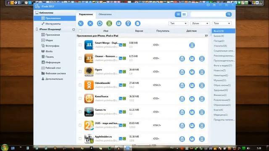Image resolution: width=269 pixels, height=151 pixels.
Task: Open the Тип filter dropdown
Action: [178, 23]
